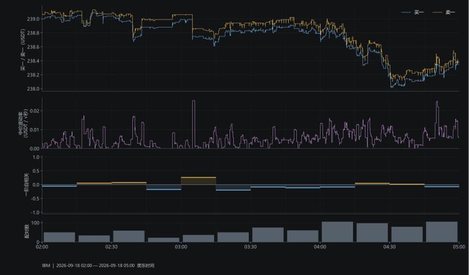Screen dimensions: 469x275
Task: Click the 239.0 label on the price axis
Action: [x=33, y=19]
